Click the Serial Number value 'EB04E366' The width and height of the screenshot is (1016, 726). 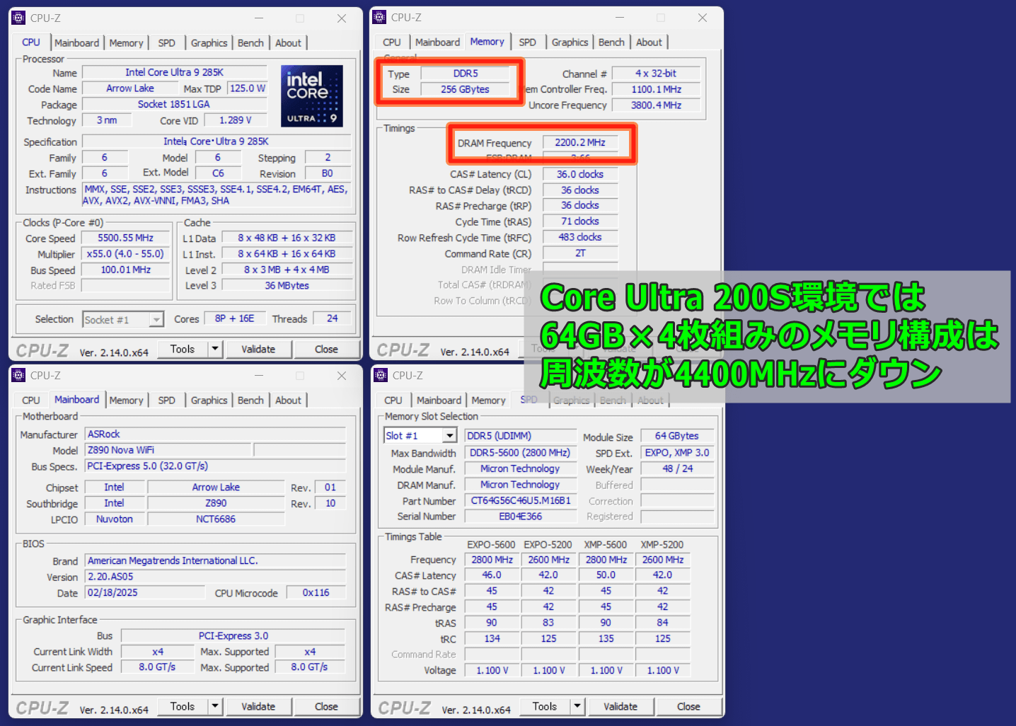pos(521,517)
